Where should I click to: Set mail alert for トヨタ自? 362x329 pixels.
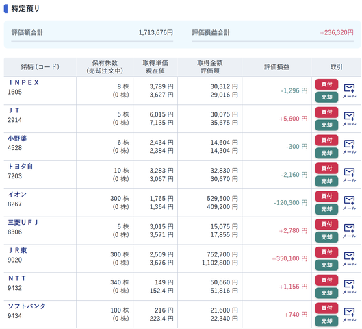pos(349,175)
